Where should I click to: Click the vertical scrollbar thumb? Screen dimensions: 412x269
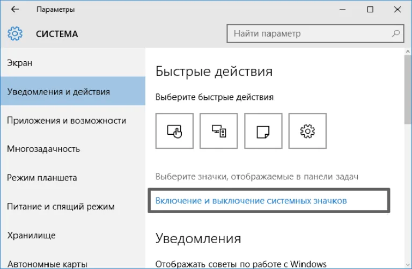point(408,90)
